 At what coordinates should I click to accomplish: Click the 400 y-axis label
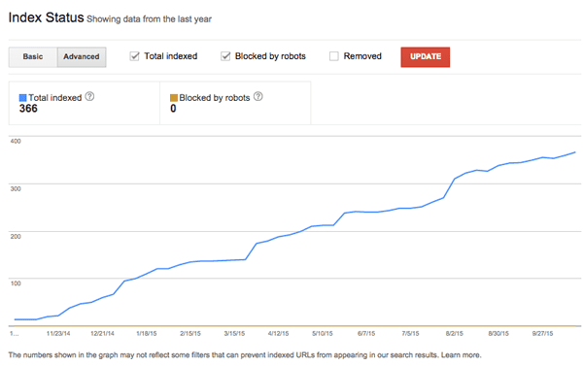(x=16, y=141)
